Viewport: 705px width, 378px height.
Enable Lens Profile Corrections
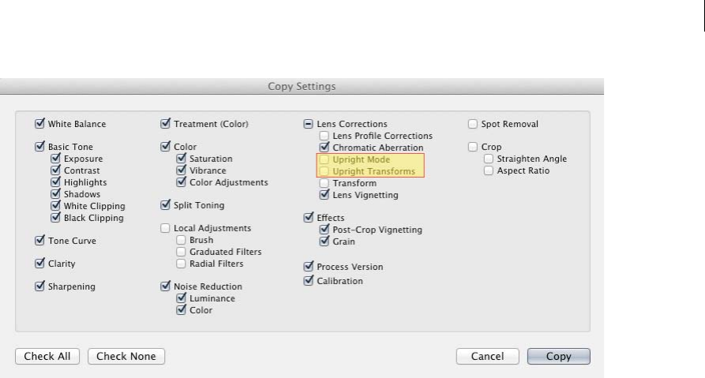[324, 136]
